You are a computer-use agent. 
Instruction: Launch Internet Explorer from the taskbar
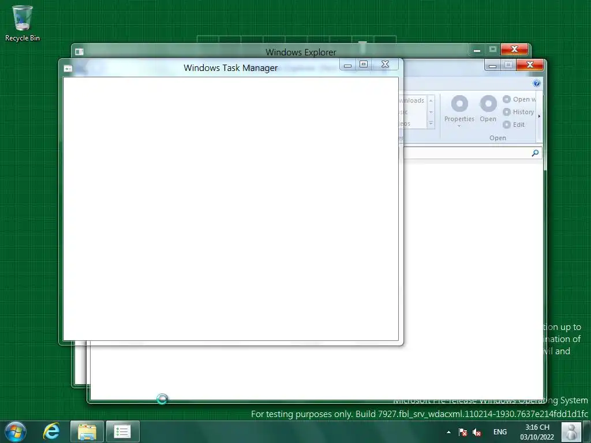51,431
